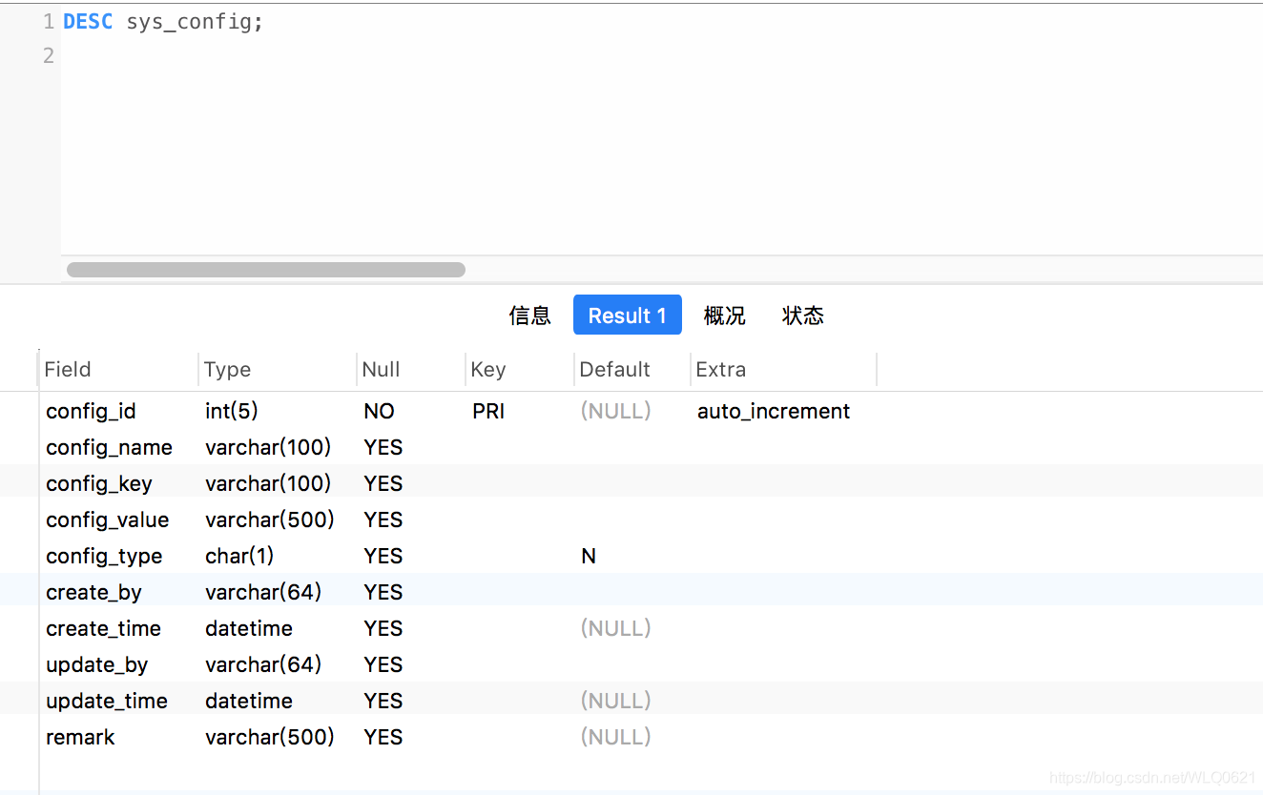Image resolution: width=1263 pixels, height=795 pixels.
Task: Select the config_name field cell
Action: (x=109, y=447)
